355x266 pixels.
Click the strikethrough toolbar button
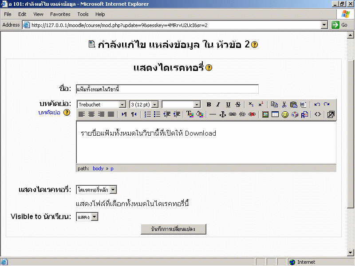tap(238, 105)
